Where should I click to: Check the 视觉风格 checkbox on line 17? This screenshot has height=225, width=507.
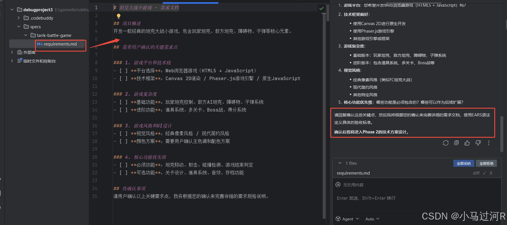click(123, 133)
